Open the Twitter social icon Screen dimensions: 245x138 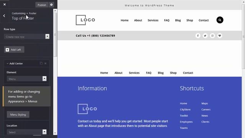click(205, 36)
